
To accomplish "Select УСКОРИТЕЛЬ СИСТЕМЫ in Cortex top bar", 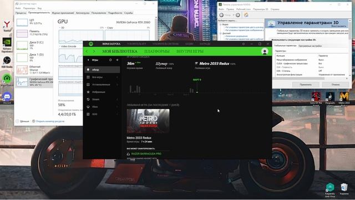I will point(165,44).
